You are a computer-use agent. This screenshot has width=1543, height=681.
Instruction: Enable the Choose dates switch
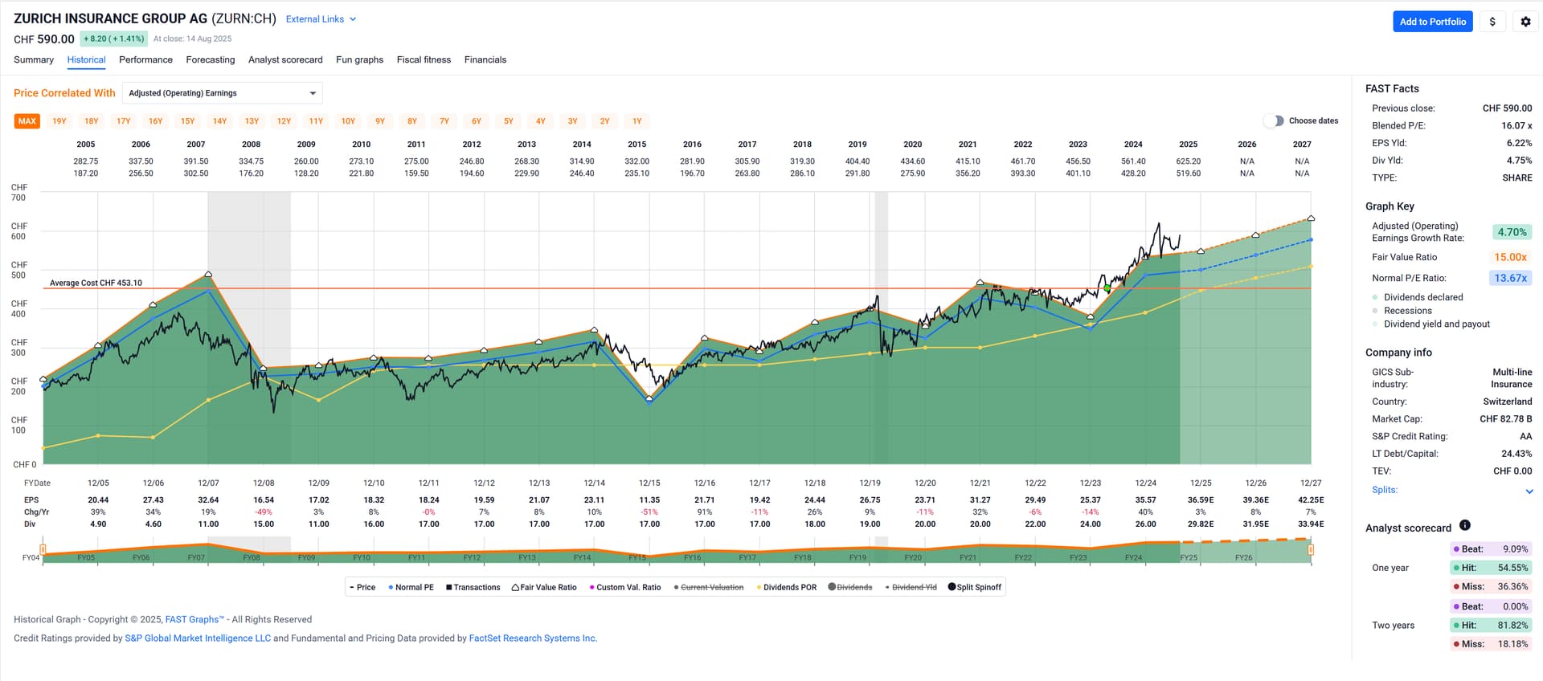pyautogui.click(x=1273, y=120)
